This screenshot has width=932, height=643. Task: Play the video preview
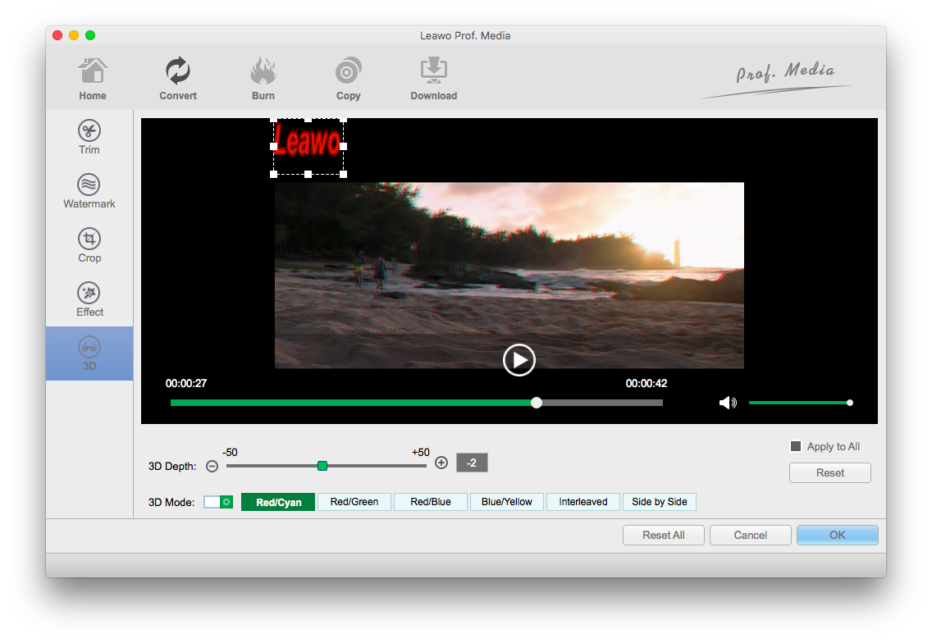pos(519,360)
